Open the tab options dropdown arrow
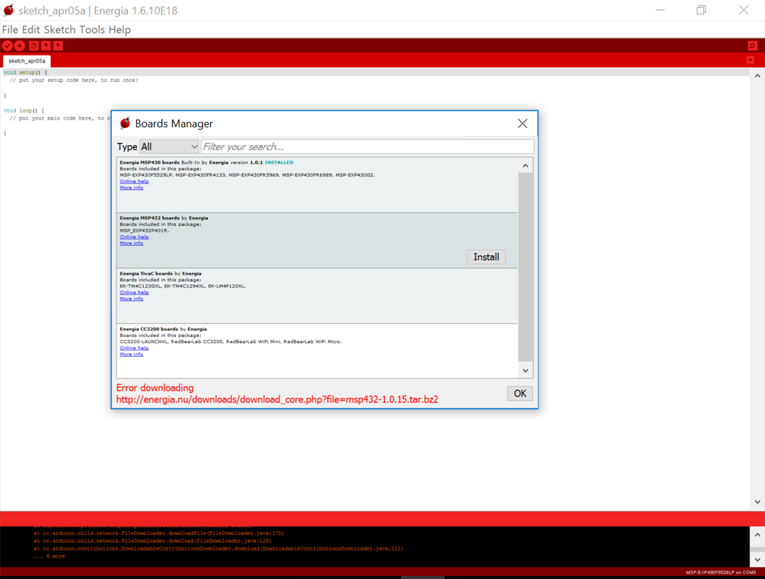Screen dimensions: 765x579 [750, 60]
